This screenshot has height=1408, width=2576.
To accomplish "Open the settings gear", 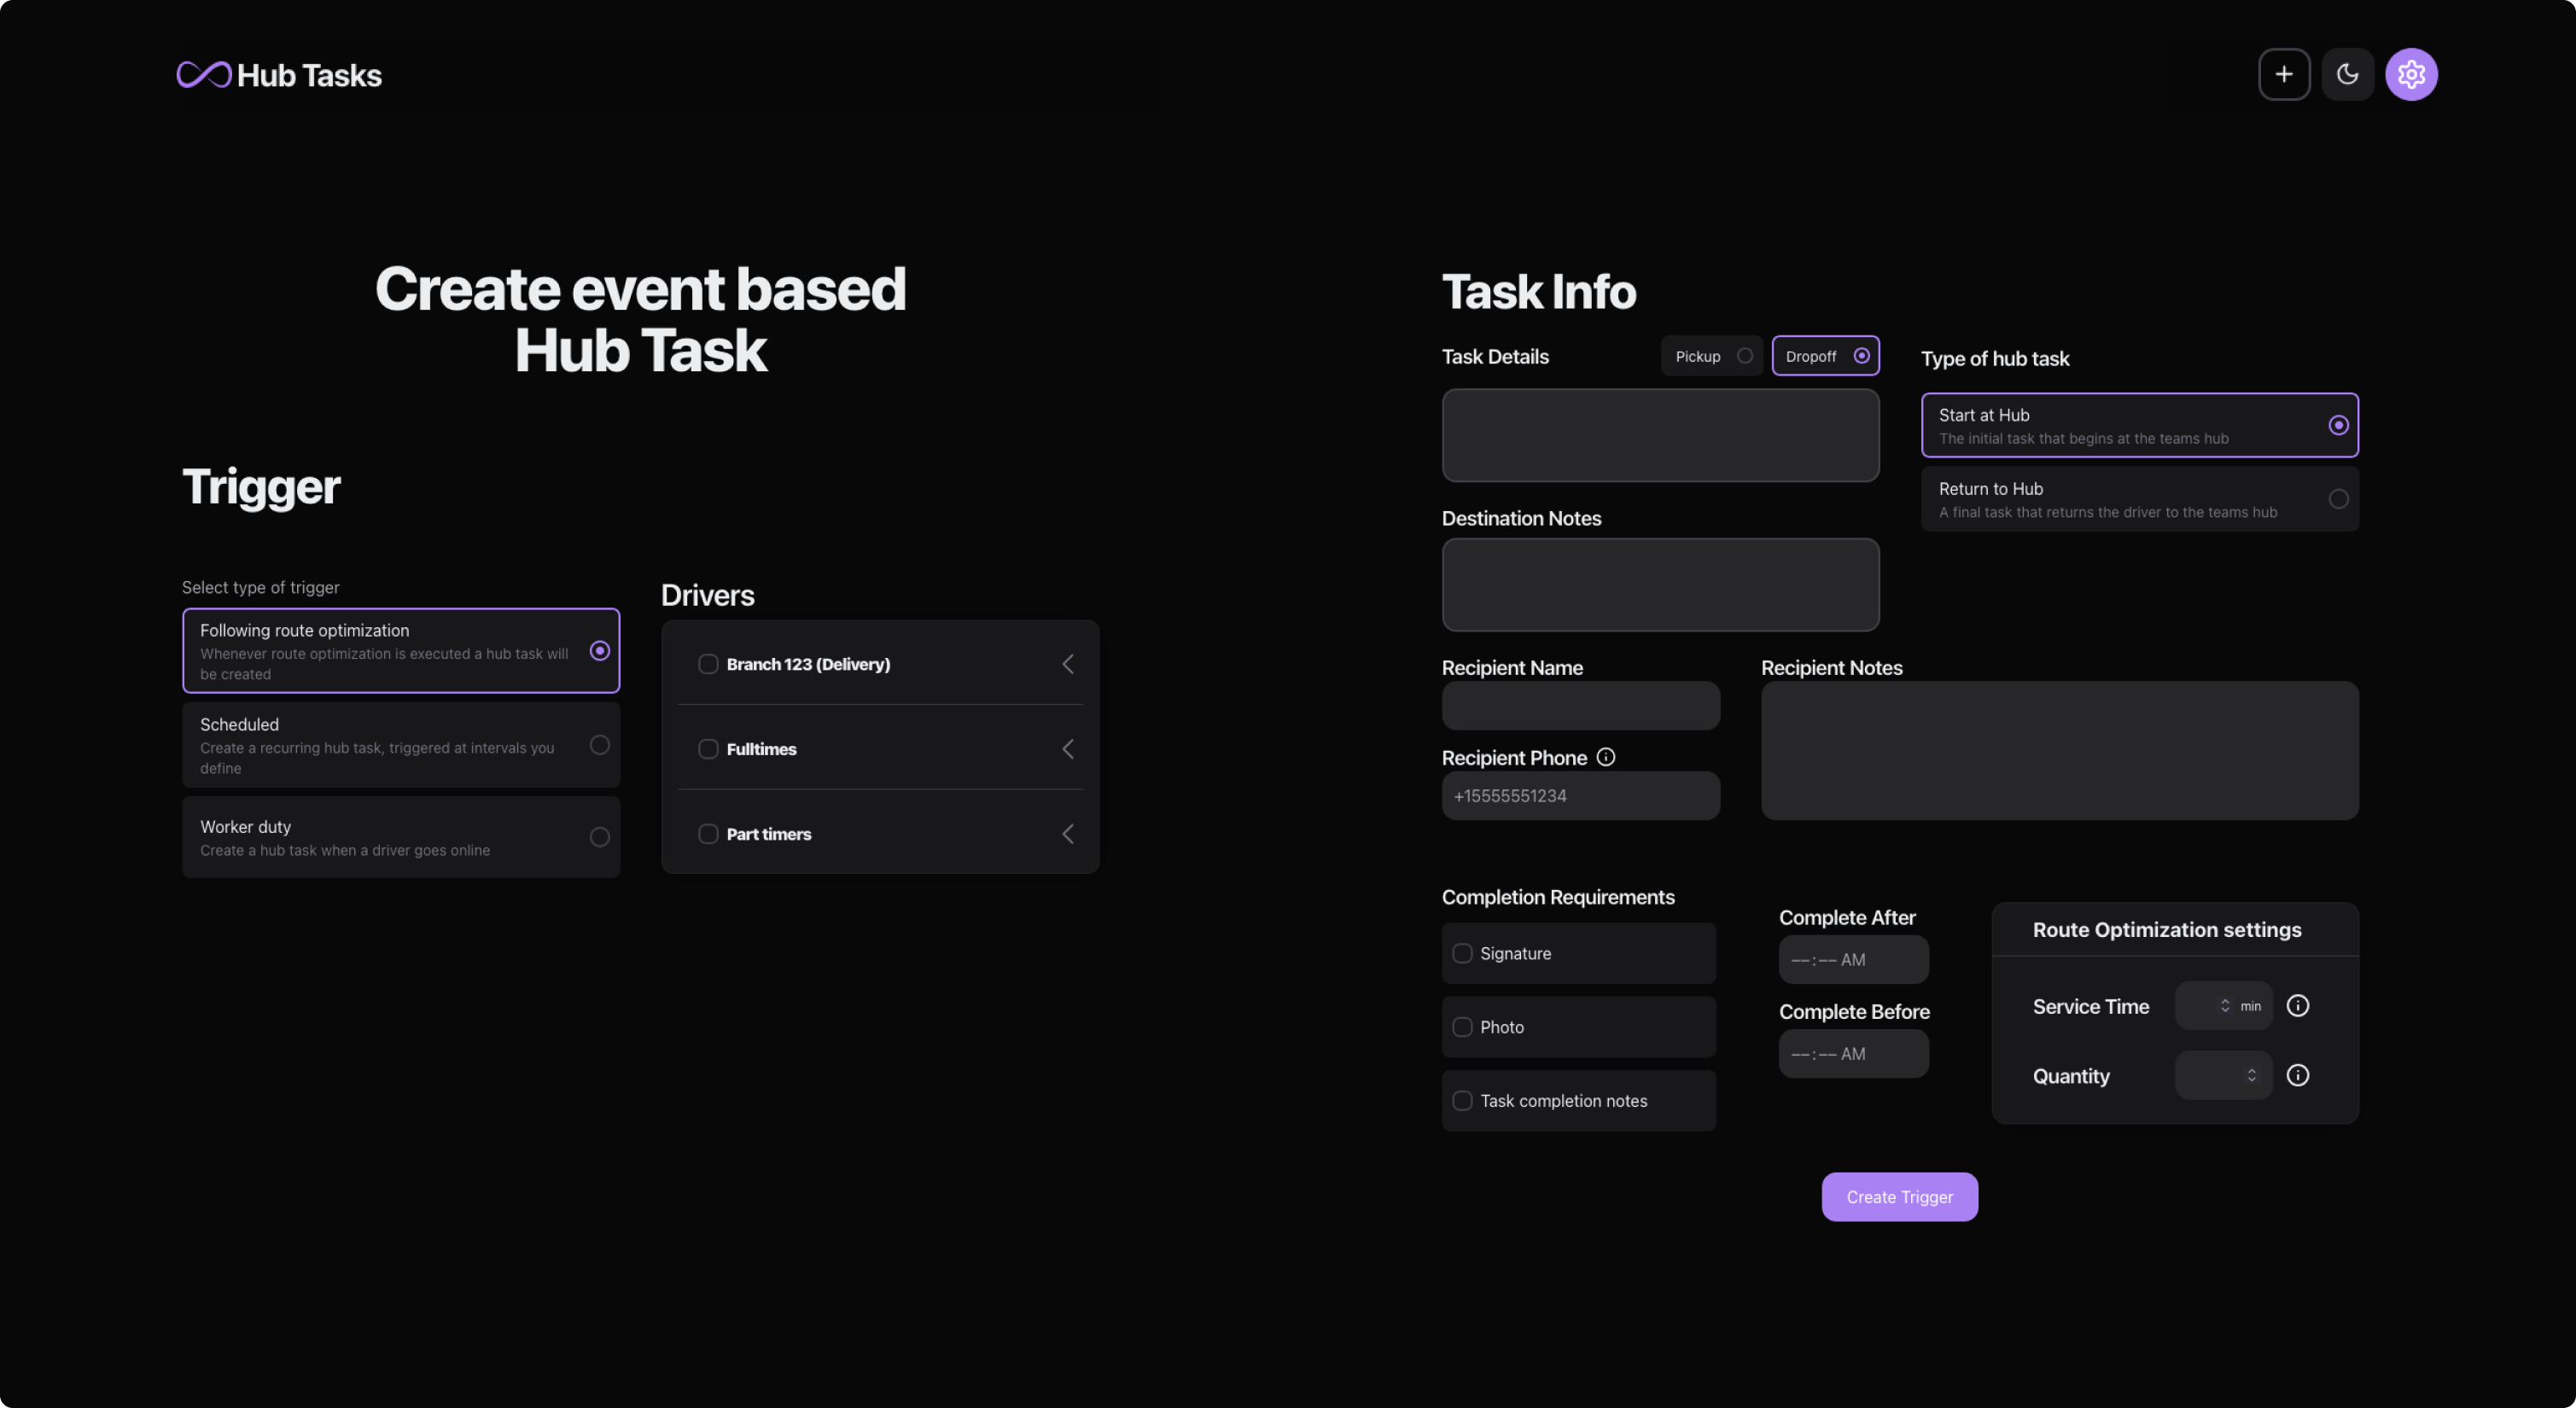I will tap(2412, 74).
